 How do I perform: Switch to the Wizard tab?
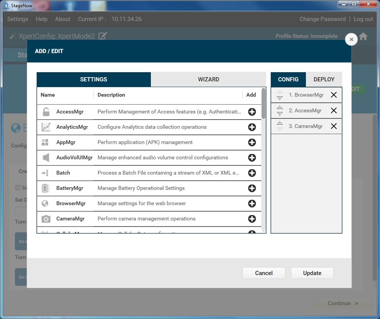[208, 79]
